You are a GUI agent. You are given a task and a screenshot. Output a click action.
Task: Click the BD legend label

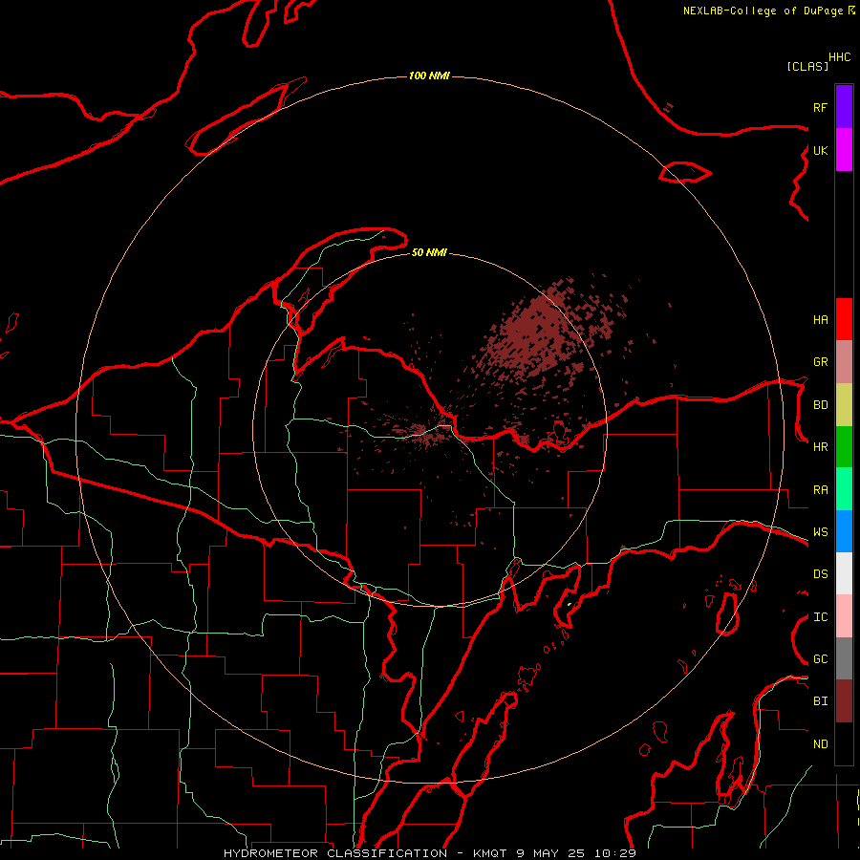click(x=821, y=405)
